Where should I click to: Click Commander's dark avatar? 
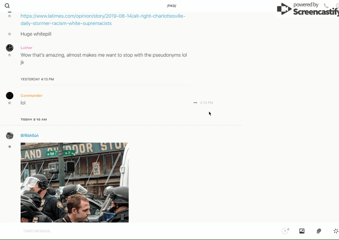pos(10,96)
